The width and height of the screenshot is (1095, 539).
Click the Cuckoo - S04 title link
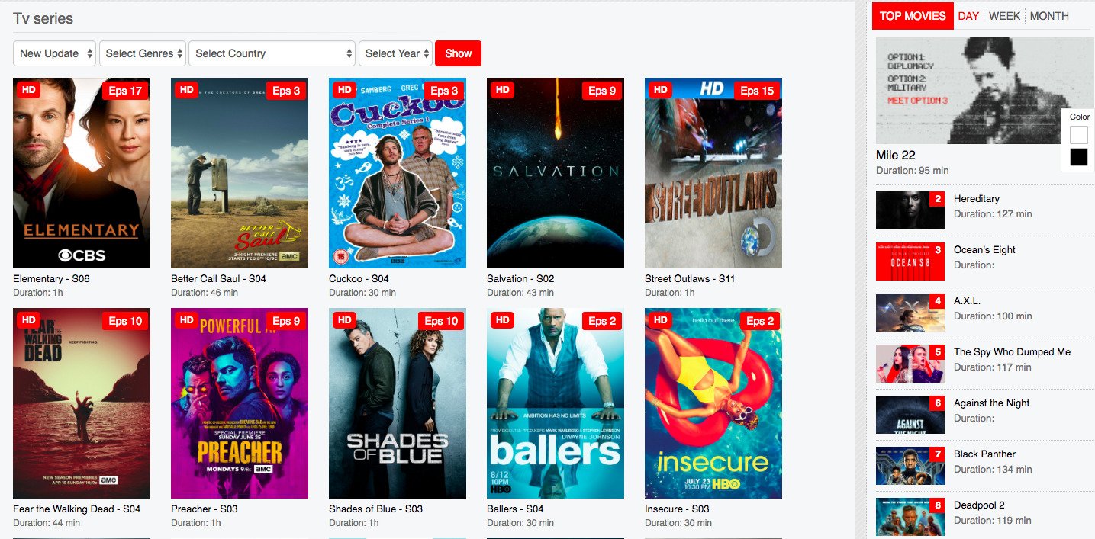point(359,279)
